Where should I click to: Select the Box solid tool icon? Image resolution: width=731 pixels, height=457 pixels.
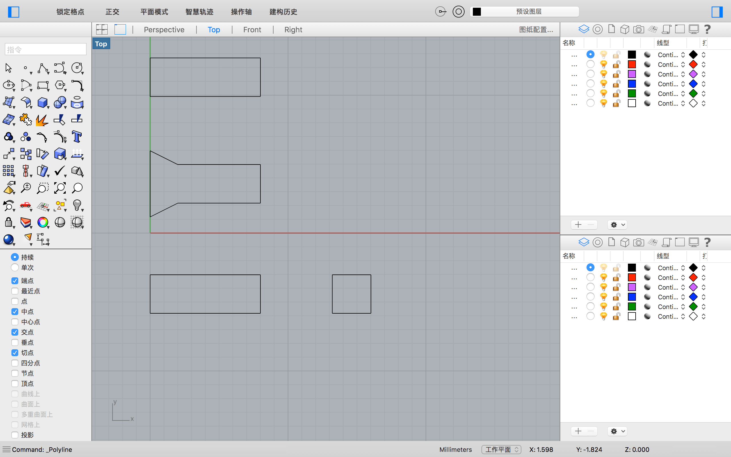click(x=43, y=103)
